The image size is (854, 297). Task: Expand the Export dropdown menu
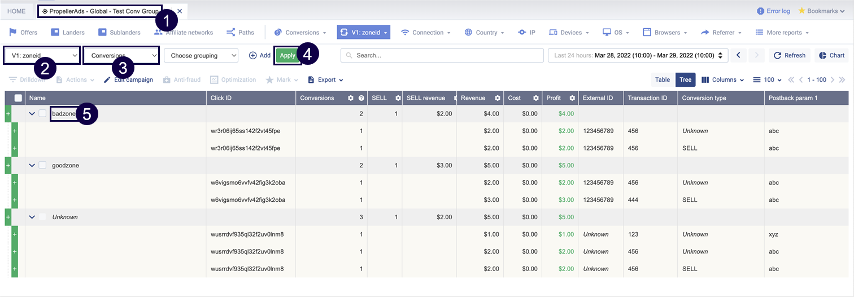pos(326,79)
